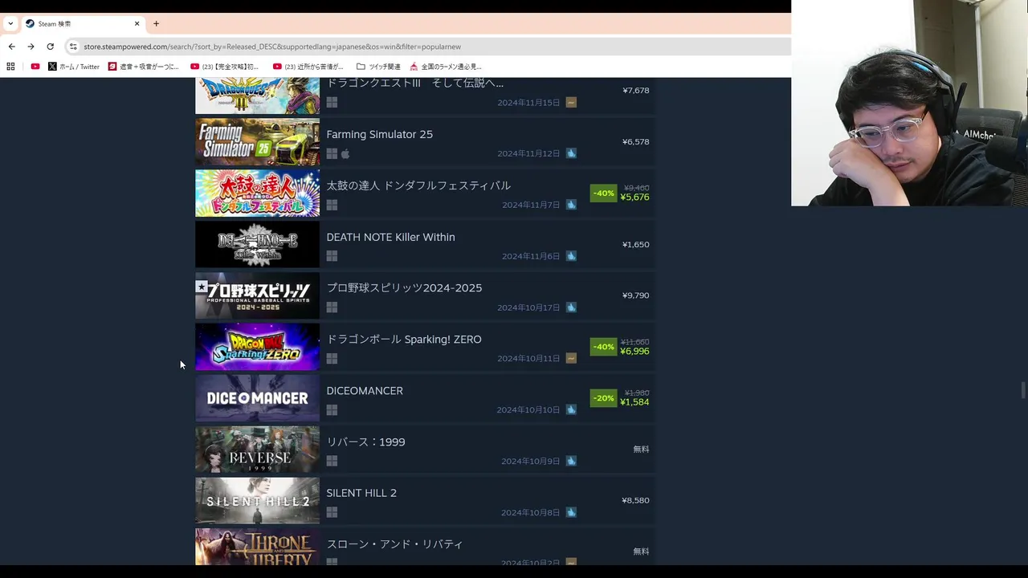Click スローン・アンド・リバティ title
Image resolution: width=1028 pixels, height=578 pixels.
[394, 544]
